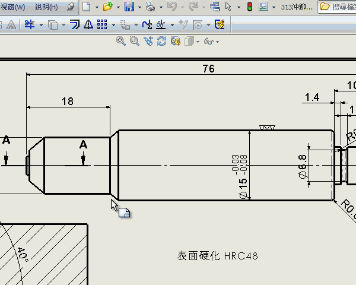Select the 1.4 groove dimension
This screenshot has height=285, width=356.
312,97
